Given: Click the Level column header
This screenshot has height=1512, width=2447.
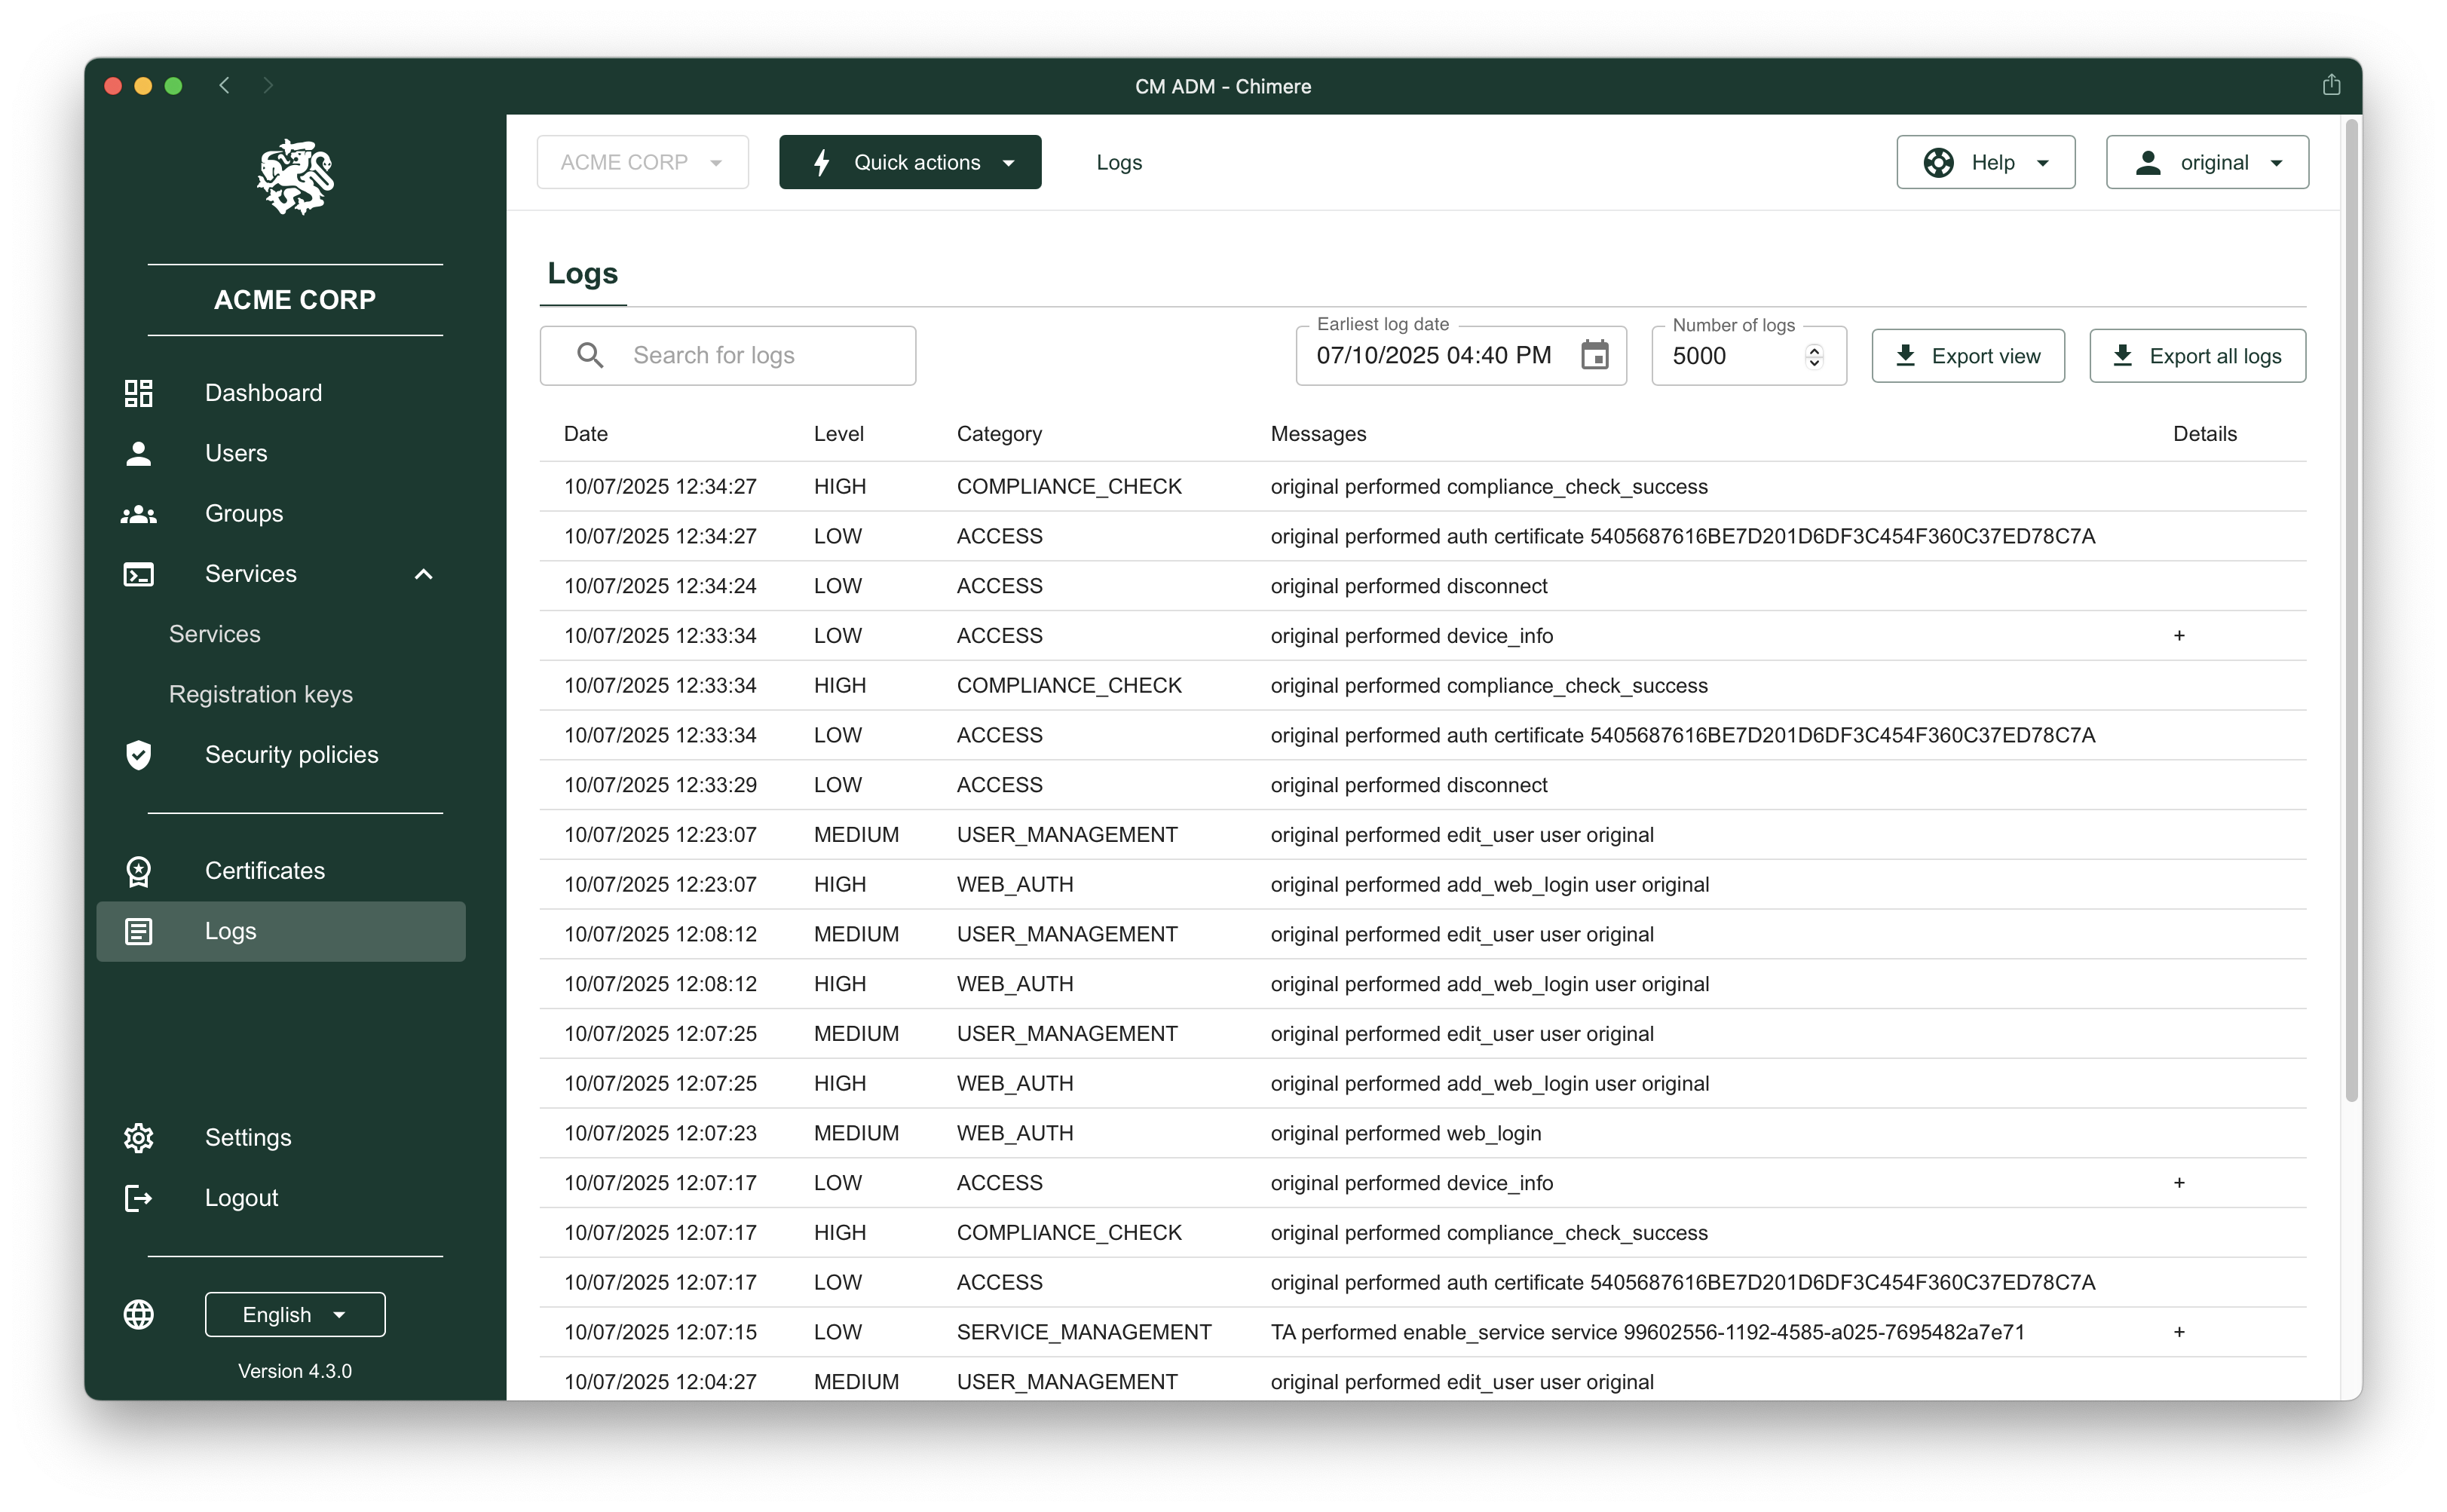Looking at the screenshot, I should point(838,434).
